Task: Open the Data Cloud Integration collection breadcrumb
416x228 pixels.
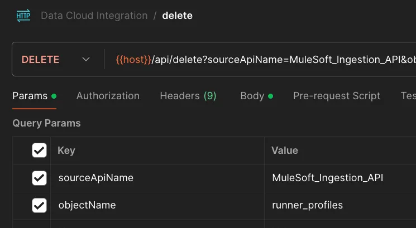Action: click(94, 16)
